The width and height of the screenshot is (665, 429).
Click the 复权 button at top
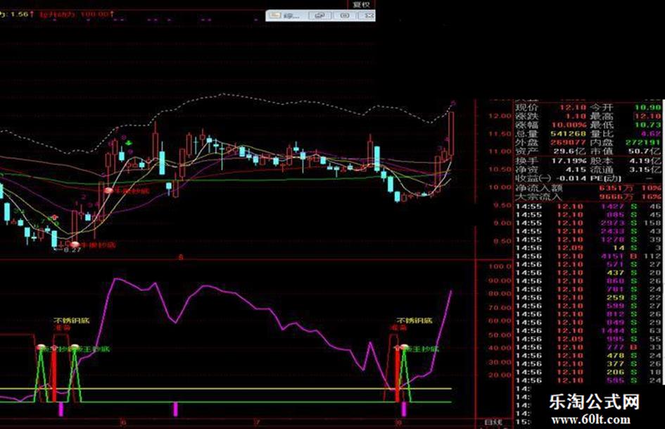pyautogui.click(x=361, y=4)
